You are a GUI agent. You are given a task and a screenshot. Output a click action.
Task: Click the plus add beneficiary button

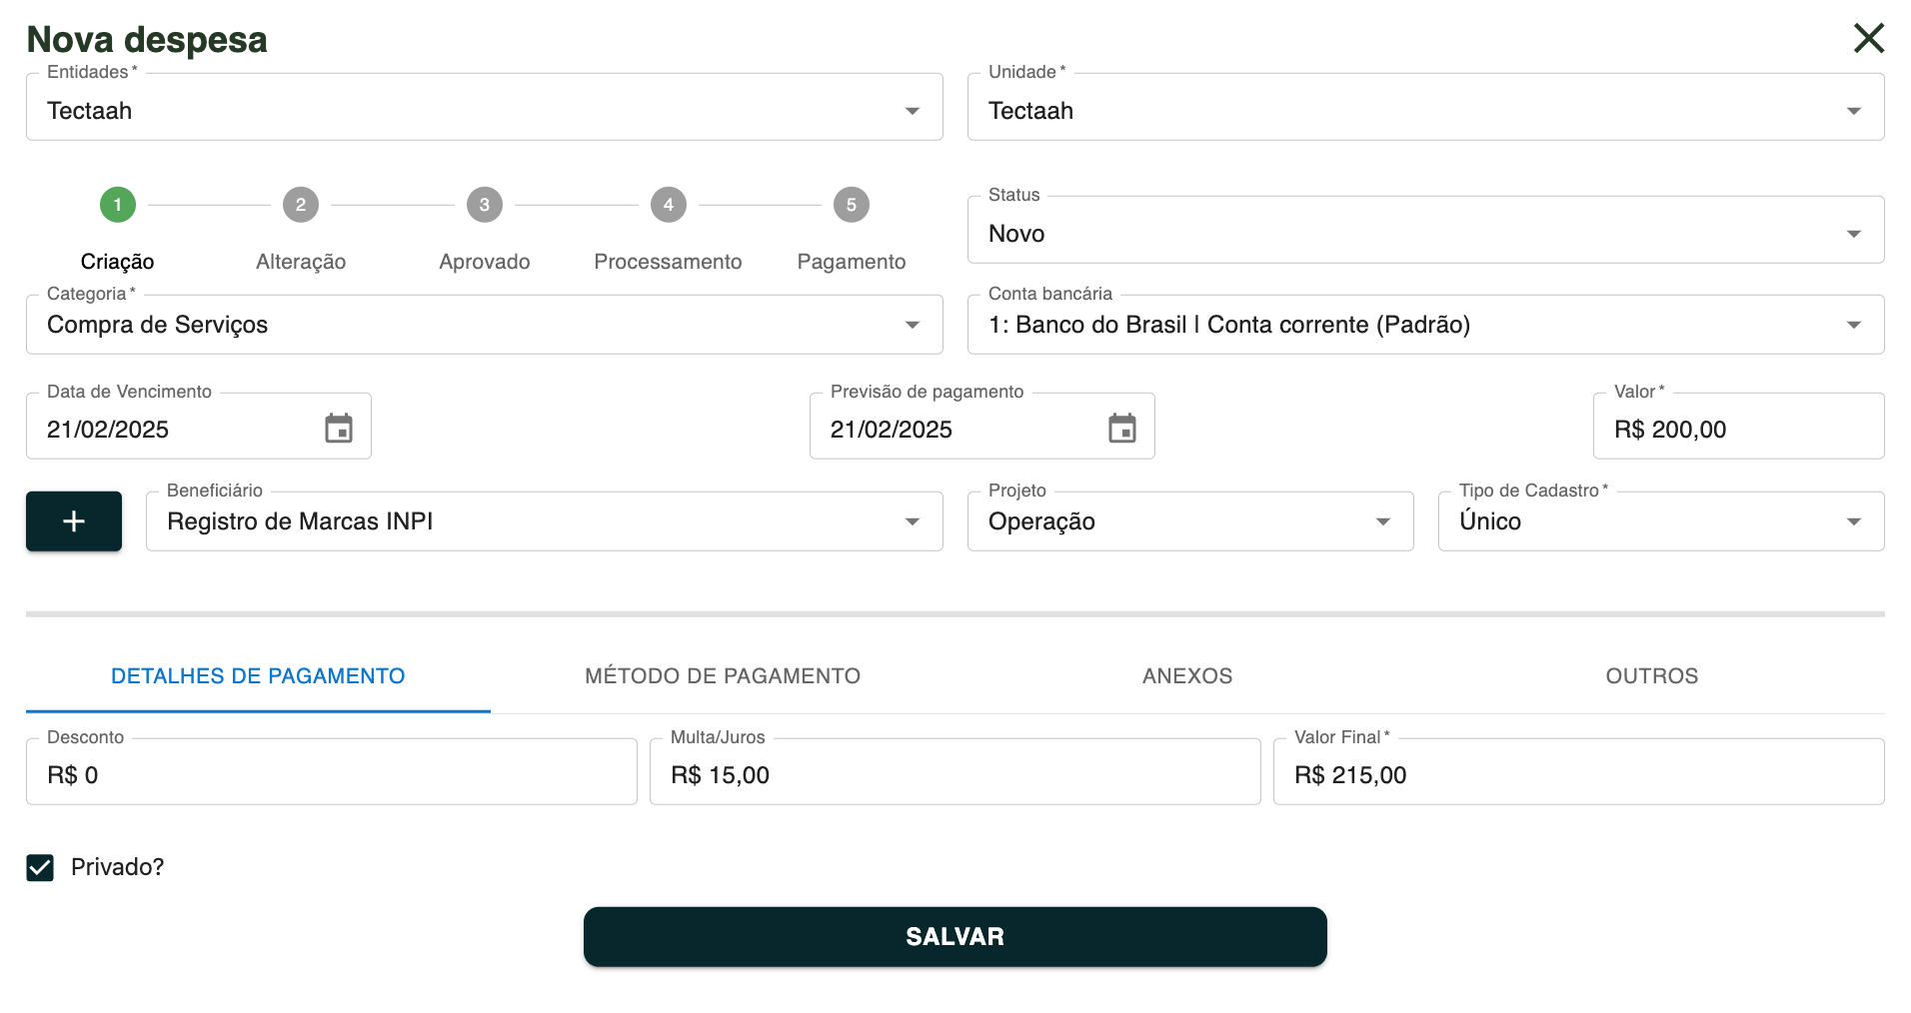74,521
